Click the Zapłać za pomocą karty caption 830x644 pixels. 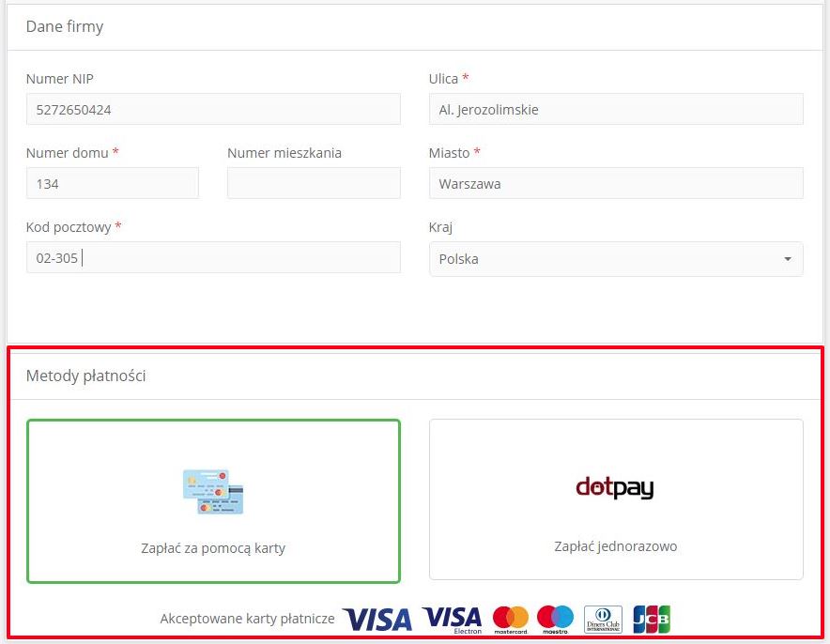click(x=213, y=548)
